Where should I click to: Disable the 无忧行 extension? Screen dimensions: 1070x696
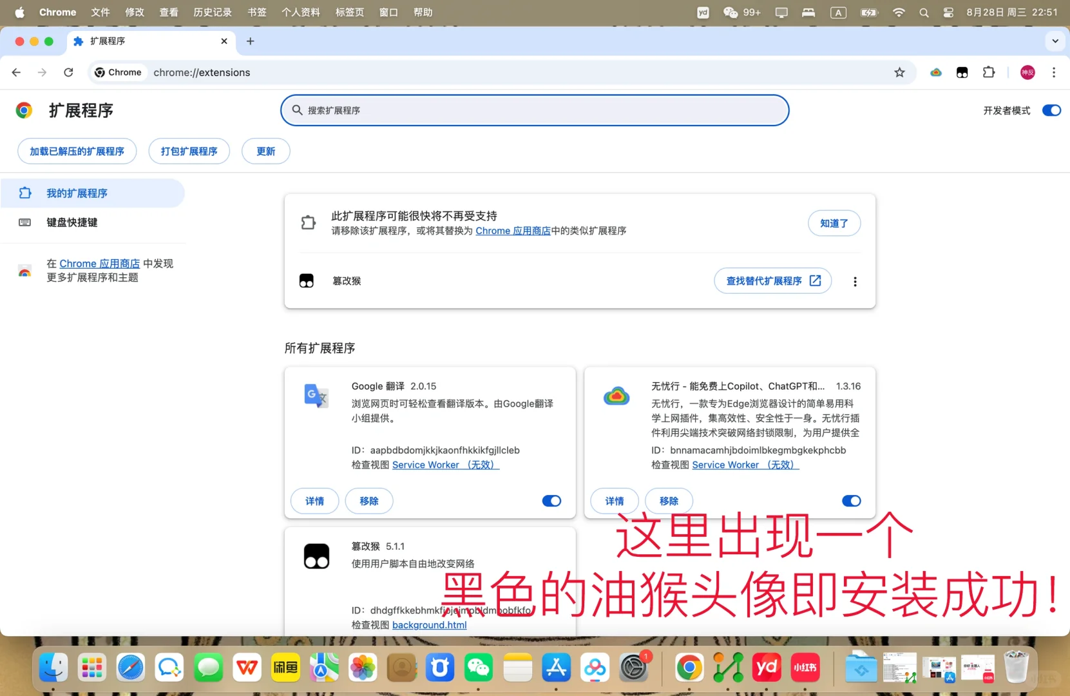(x=851, y=501)
